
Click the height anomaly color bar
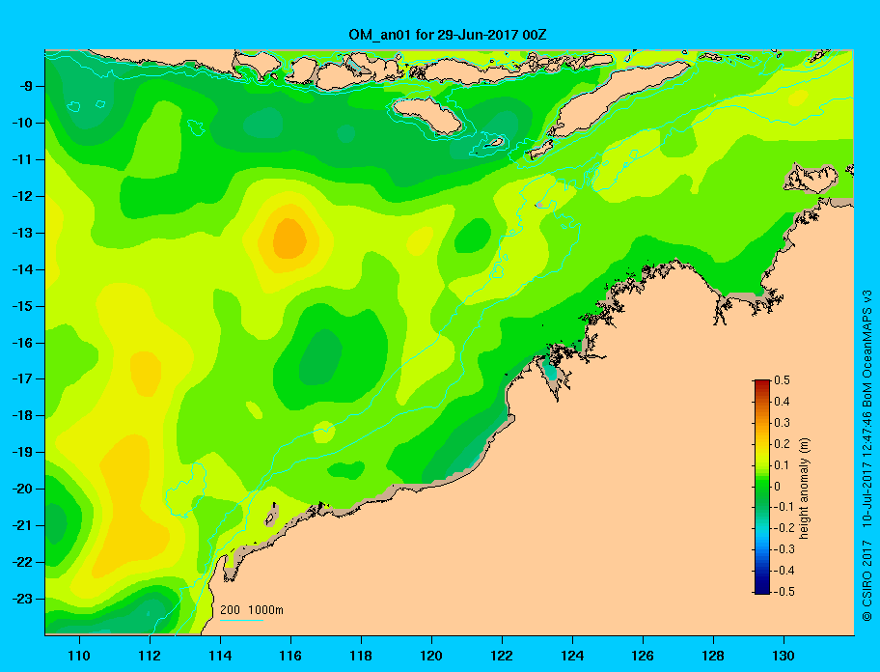coord(762,487)
